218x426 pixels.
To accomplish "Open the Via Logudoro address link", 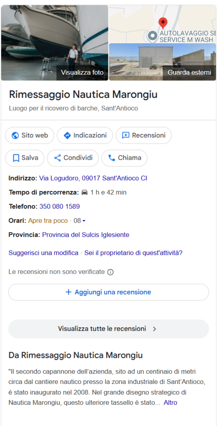I will click(93, 178).
